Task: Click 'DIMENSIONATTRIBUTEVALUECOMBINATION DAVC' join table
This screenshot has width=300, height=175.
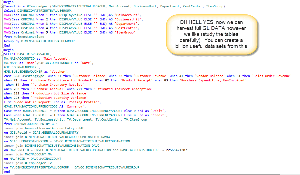Action: 62,146
